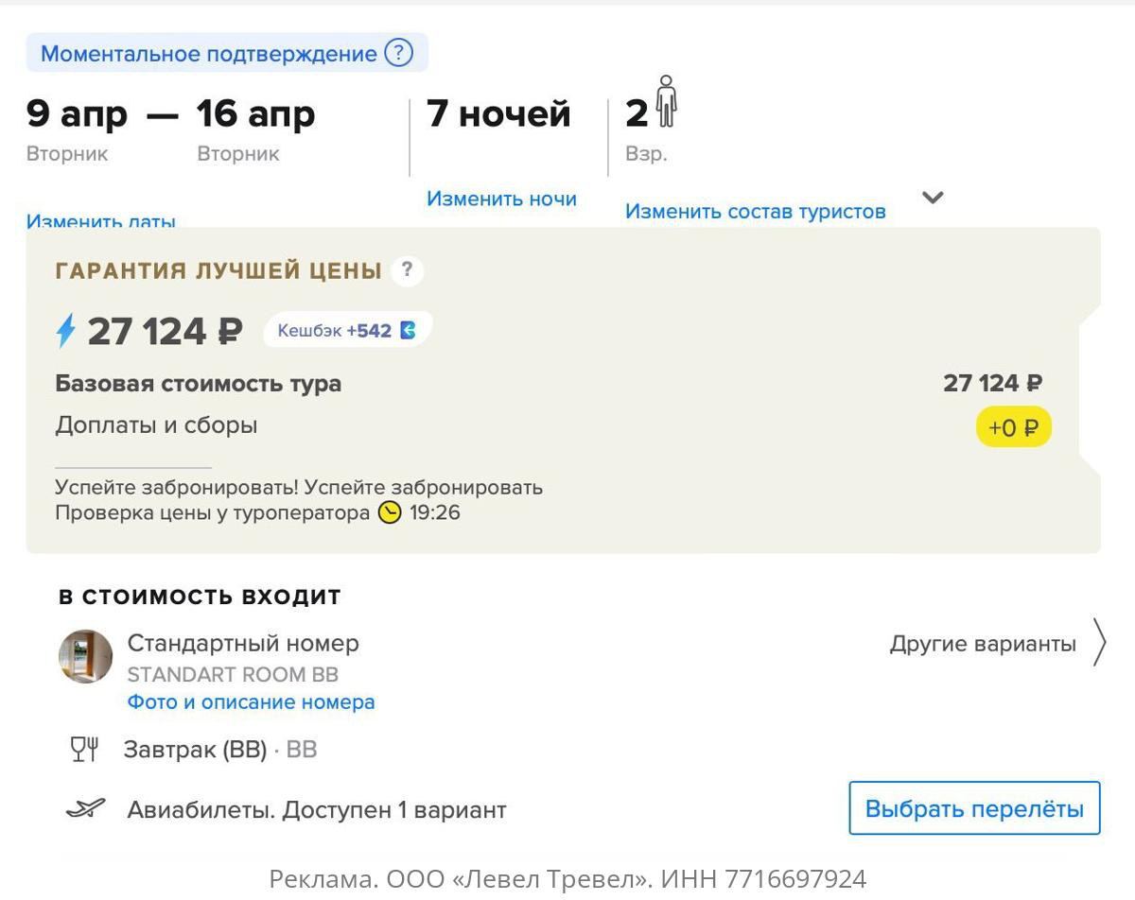Screen dimensions: 1135x900
Task: Click the adult tourist person icon
Action: [x=667, y=102]
